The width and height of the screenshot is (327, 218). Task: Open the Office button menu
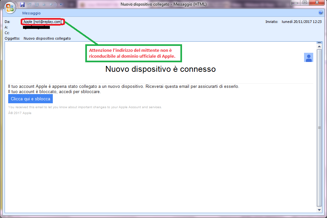click(10, 8)
